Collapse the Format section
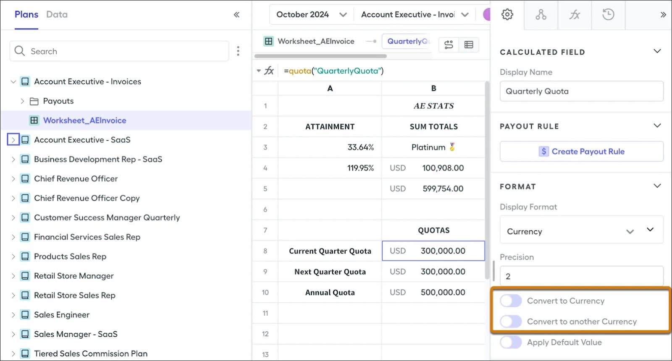 (657, 186)
